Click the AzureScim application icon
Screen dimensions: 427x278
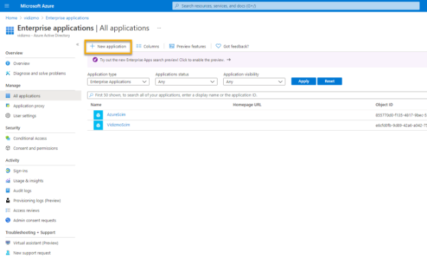point(98,114)
